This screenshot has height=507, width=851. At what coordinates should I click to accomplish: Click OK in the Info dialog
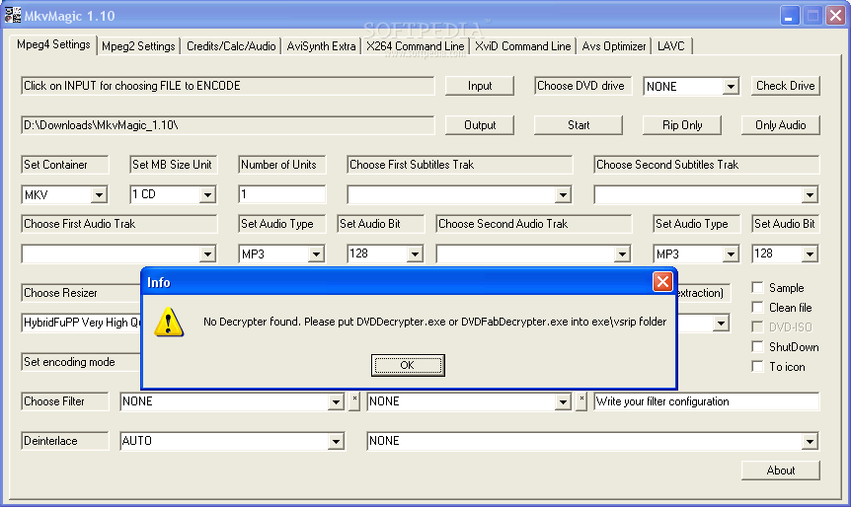(408, 365)
